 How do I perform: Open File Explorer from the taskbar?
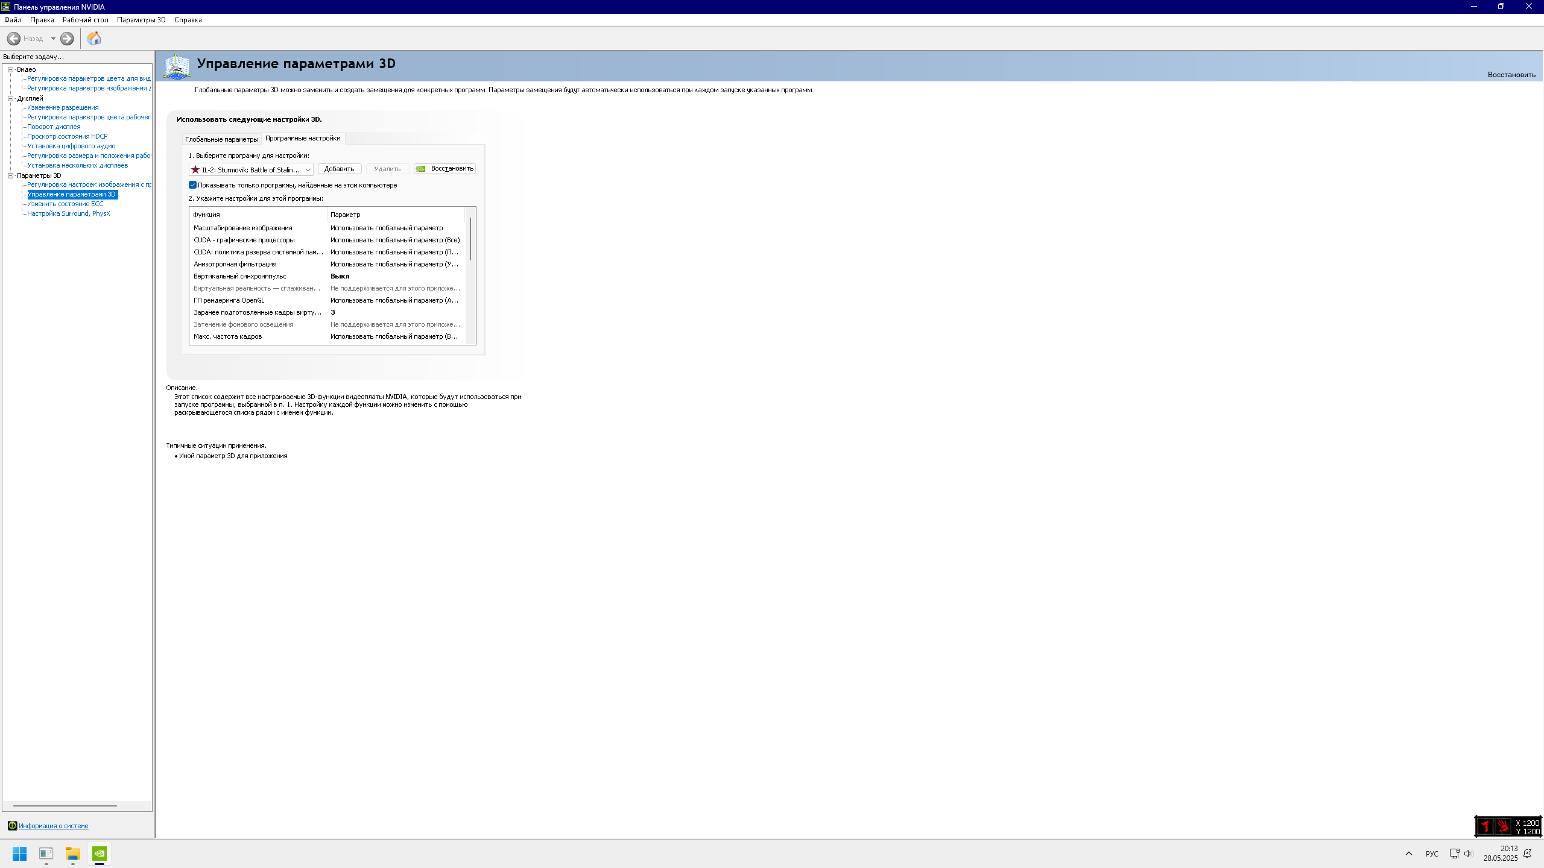pos(73,854)
